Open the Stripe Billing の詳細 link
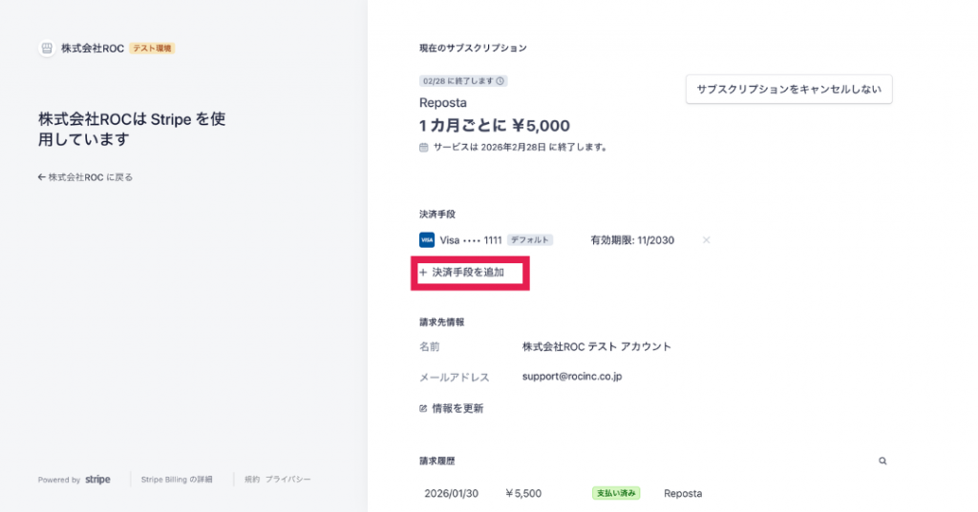 tap(177, 480)
